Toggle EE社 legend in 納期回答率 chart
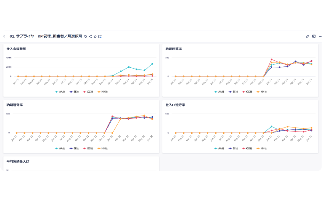The height and width of the screenshot is (201, 322). click(233, 92)
